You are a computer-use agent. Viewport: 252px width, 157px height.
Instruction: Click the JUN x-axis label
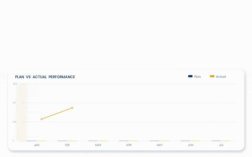point(190,145)
